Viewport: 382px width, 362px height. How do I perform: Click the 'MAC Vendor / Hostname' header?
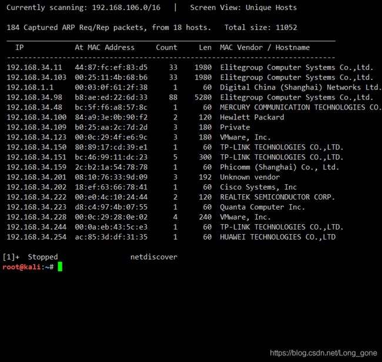(x=265, y=47)
